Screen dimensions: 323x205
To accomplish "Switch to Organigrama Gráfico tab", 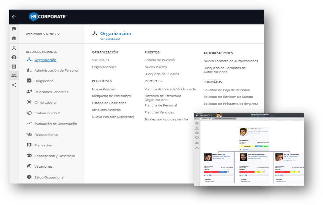I will pyautogui.click(x=223, y=119).
